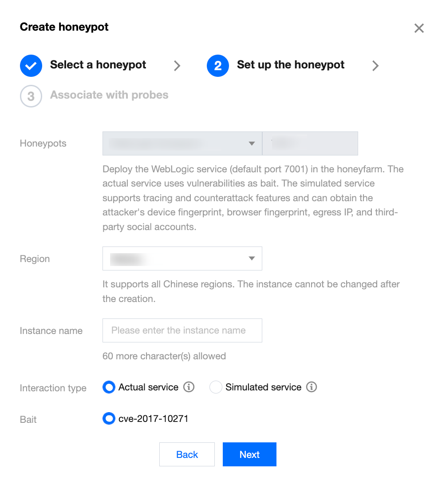Select the cve-2017-10271 bait option
This screenshot has width=442, height=485.
[x=109, y=418]
